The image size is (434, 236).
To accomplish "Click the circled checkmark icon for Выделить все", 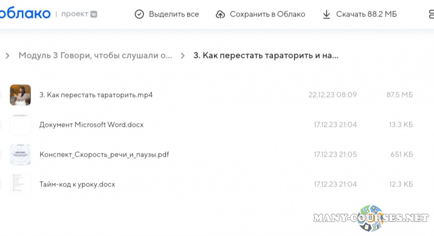I will (x=139, y=15).
